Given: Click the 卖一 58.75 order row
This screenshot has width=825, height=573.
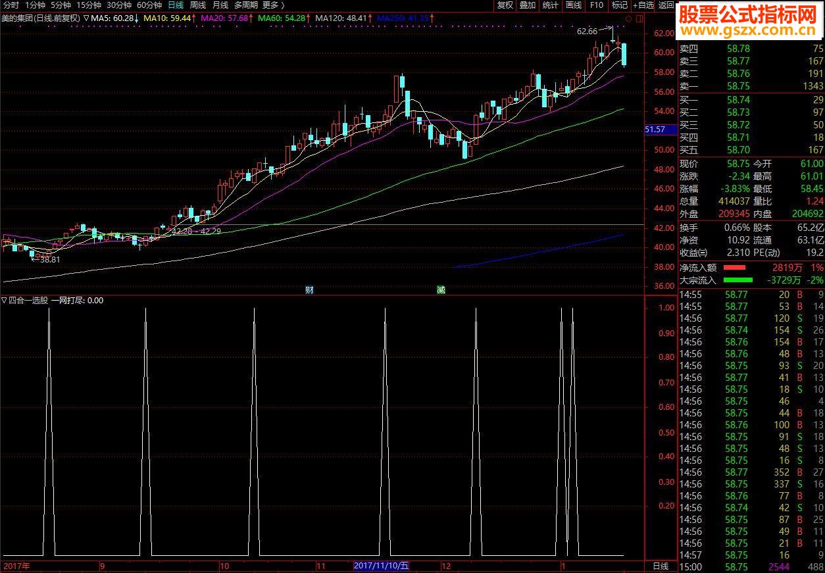Looking at the screenshot, I should pyautogui.click(x=751, y=86).
